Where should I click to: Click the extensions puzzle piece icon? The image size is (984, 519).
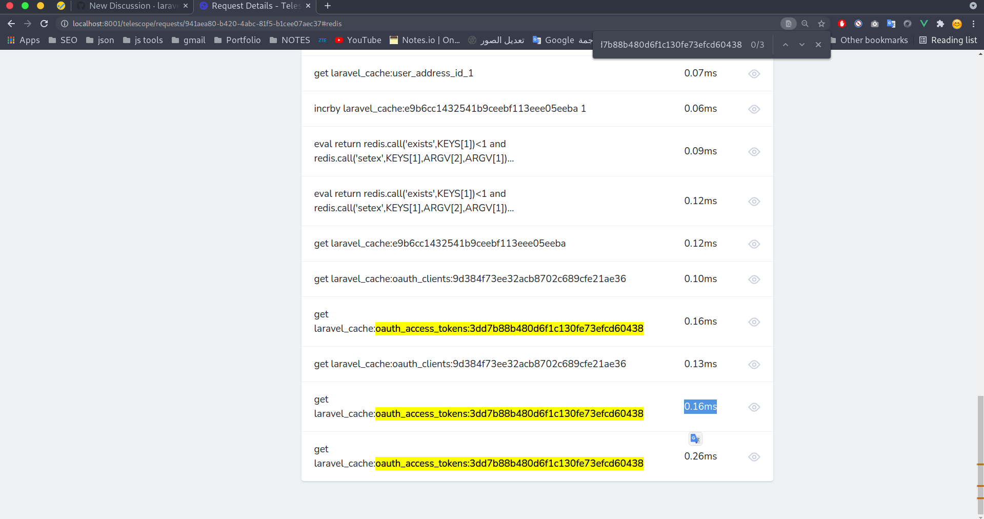tap(941, 24)
